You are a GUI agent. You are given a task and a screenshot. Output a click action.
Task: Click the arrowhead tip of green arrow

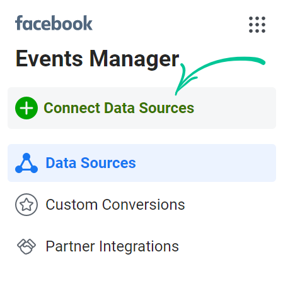(176, 93)
